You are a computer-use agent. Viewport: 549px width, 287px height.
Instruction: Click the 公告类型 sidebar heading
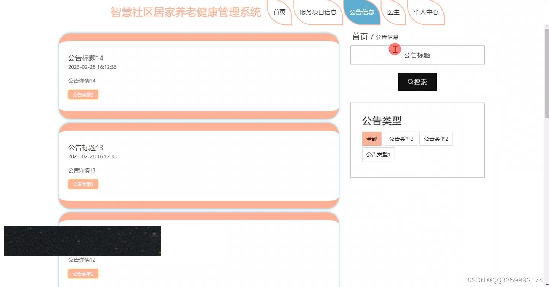point(382,121)
